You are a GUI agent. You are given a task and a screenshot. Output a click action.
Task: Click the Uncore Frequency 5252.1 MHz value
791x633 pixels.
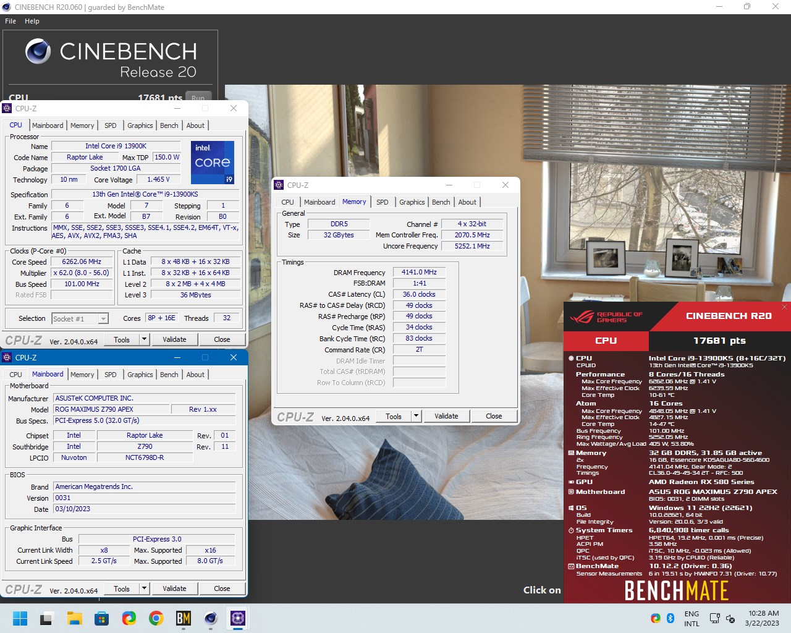[472, 246]
